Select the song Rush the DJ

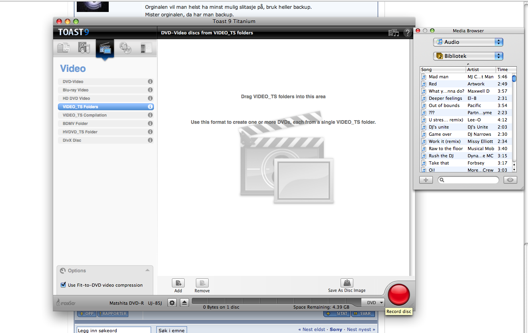[x=466, y=156]
